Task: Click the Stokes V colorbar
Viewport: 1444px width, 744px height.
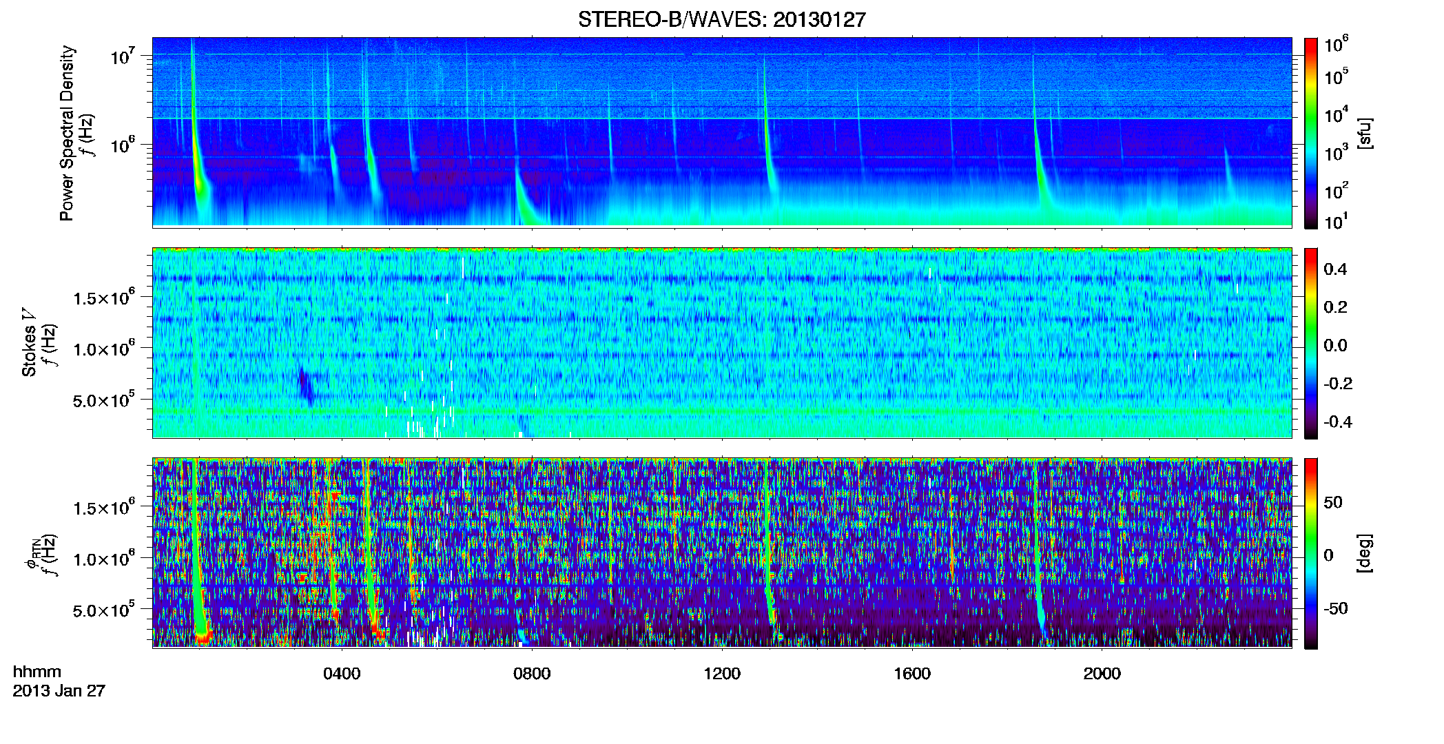Action: click(x=1311, y=343)
